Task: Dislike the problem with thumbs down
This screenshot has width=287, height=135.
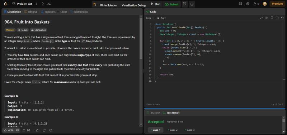Action: 18,130
